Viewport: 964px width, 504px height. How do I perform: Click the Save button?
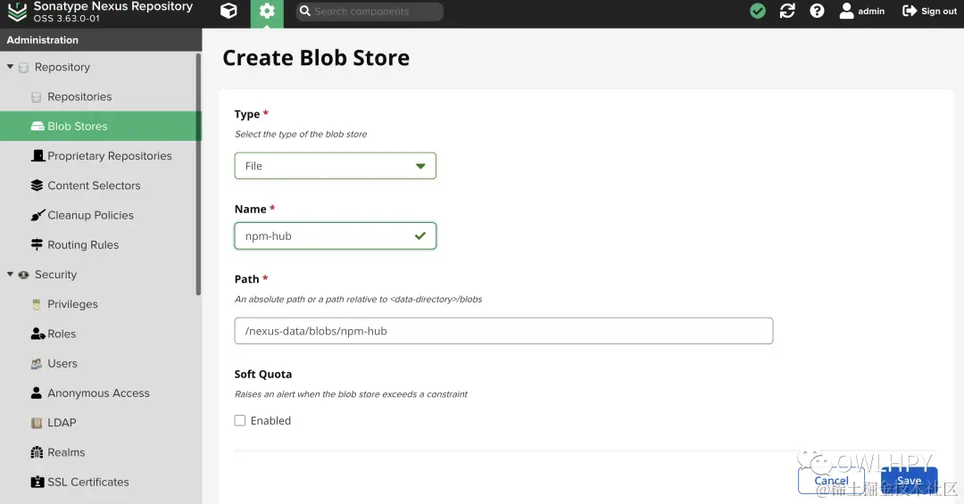(x=909, y=481)
